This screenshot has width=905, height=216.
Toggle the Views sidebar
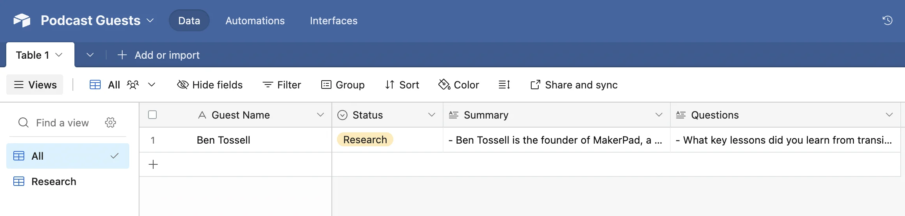pyautogui.click(x=35, y=85)
